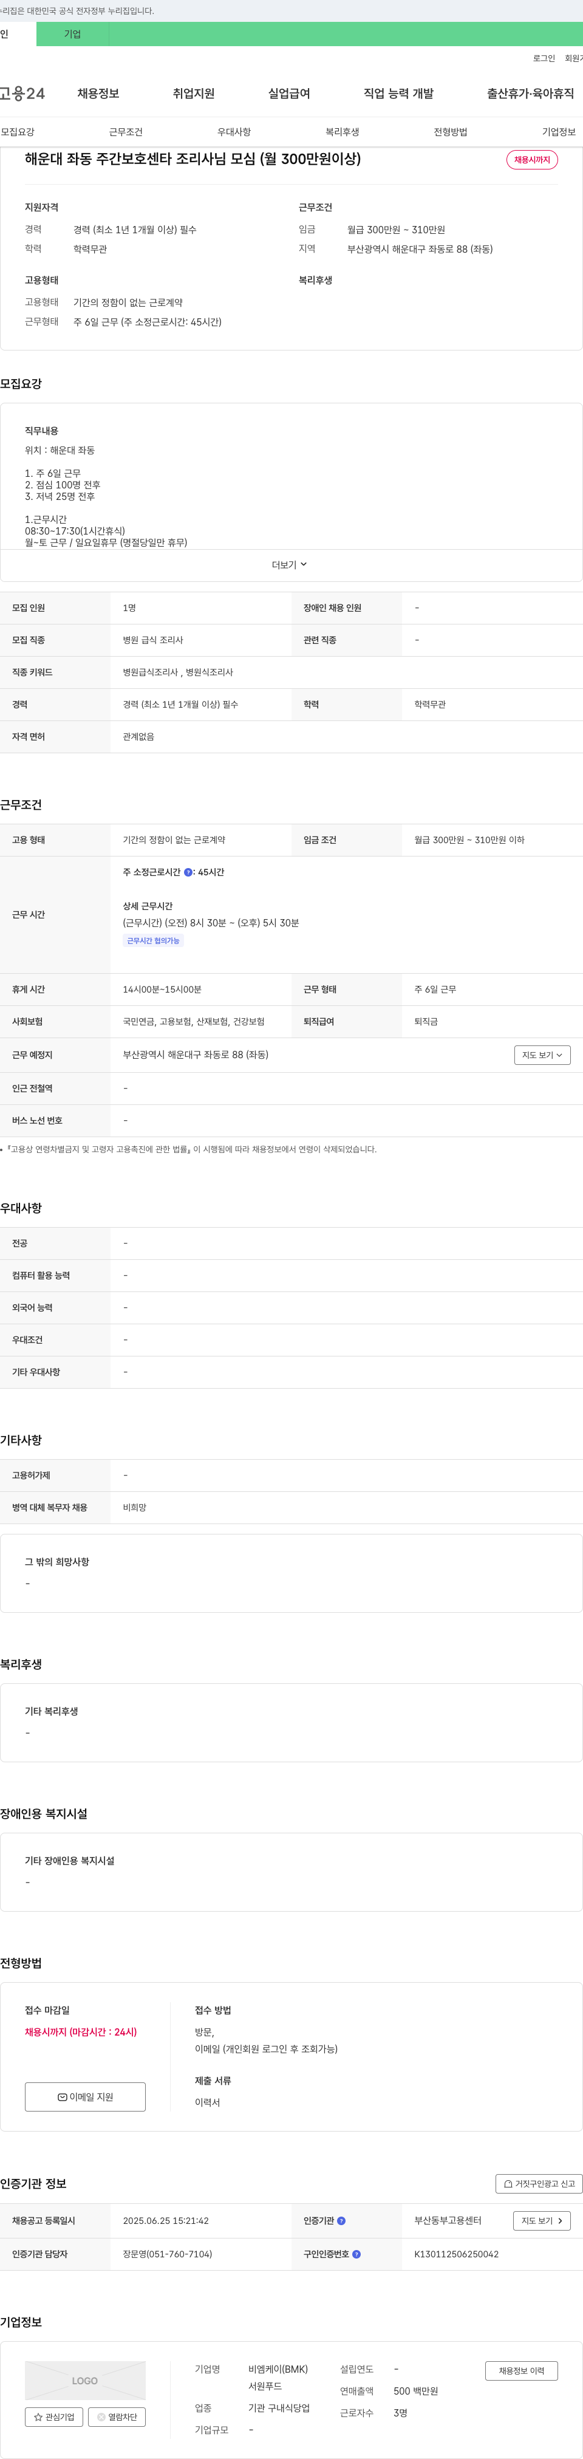Viewport: 583px width, 2459px height.
Task: Open help icon next to 인증기관
Action: [x=341, y=2221]
